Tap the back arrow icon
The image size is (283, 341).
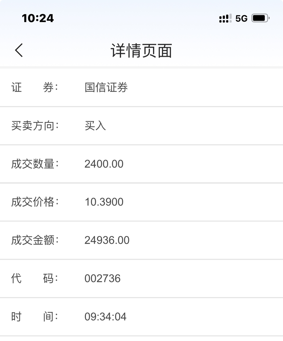coord(19,51)
